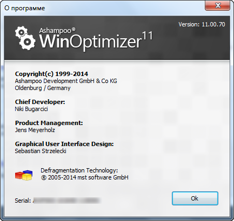The image size is (234, 221).
Task: Click the colored cubes defragmentation icon
Action: (x=24, y=175)
